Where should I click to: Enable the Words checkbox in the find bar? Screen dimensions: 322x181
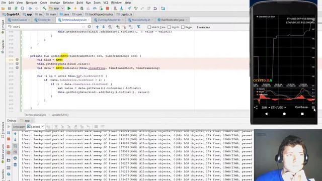(x=169, y=27)
